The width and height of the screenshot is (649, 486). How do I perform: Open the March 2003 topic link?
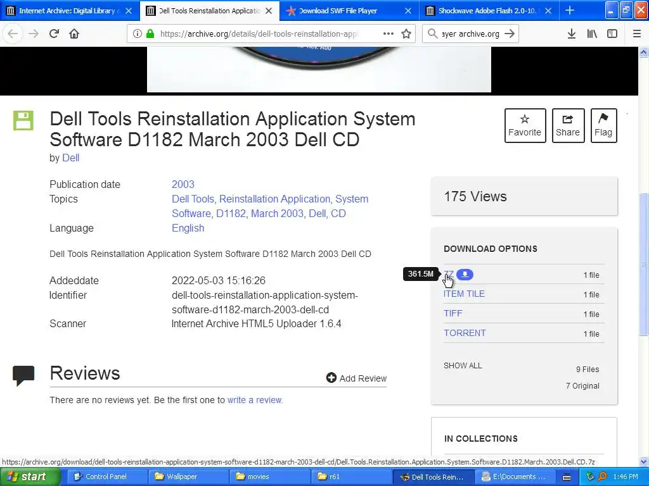pyautogui.click(x=278, y=213)
